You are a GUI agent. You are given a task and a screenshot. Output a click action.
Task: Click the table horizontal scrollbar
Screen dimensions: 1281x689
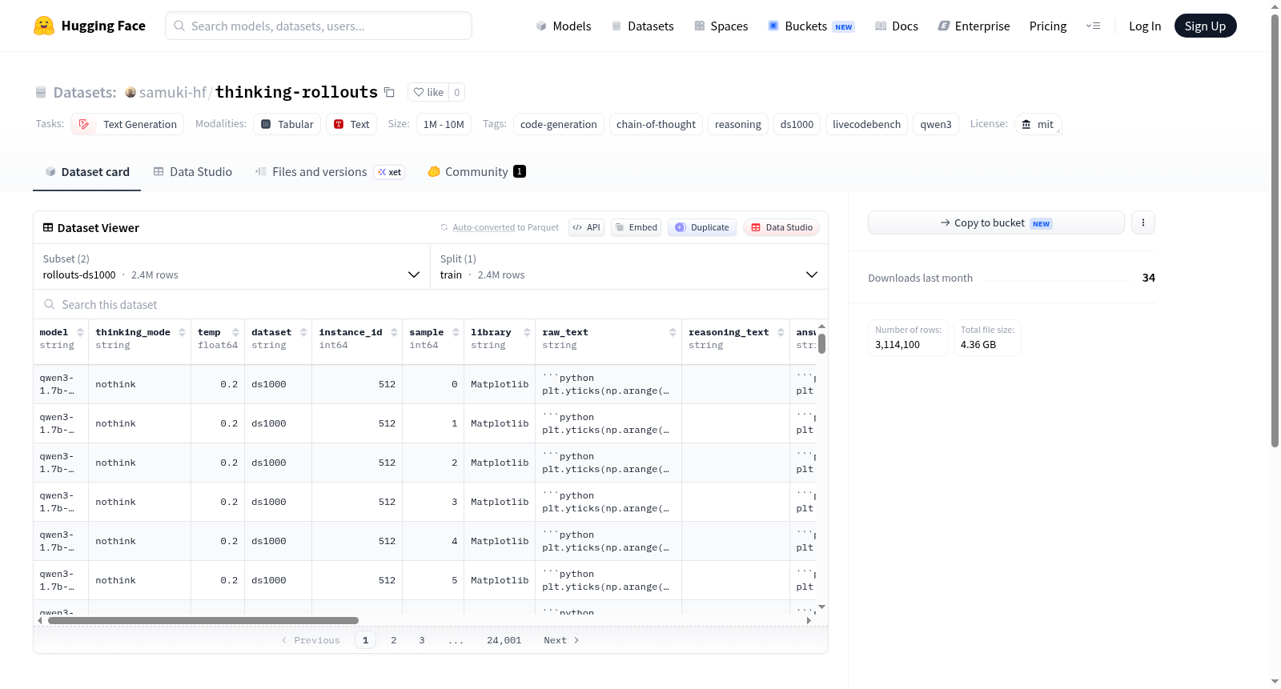click(203, 620)
